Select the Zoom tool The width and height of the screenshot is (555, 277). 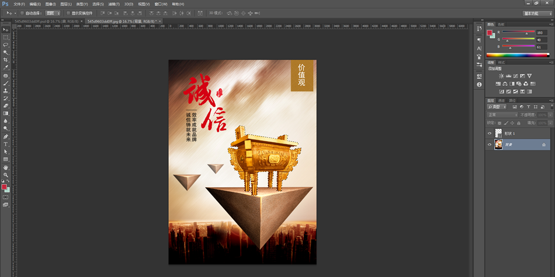(x=6, y=175)
